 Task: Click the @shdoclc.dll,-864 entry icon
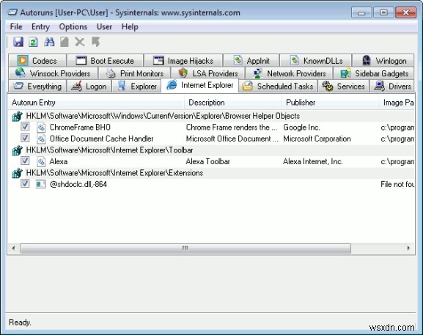40,184
